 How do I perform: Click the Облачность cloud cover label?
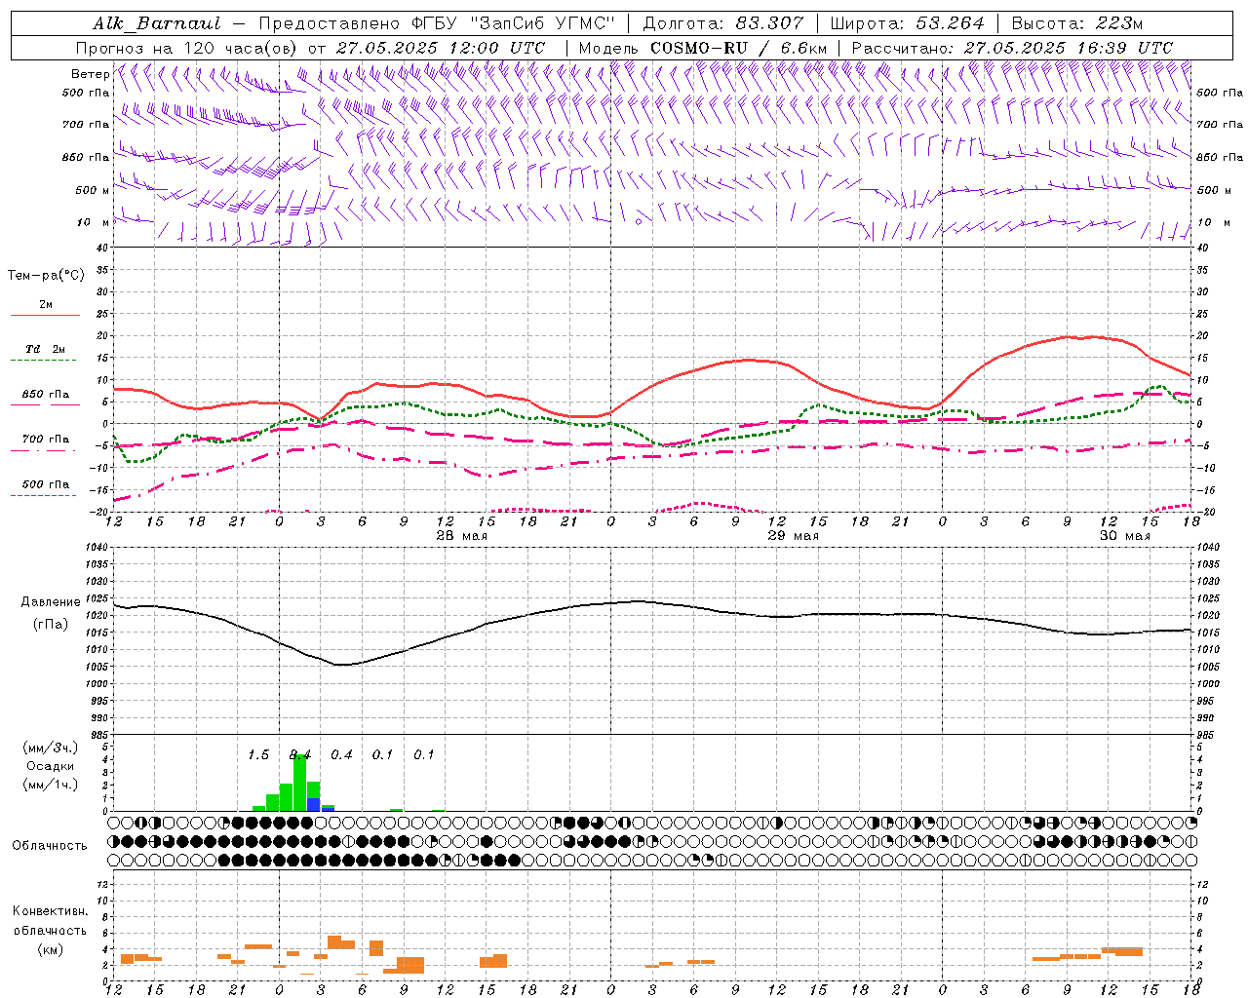(50, 846)
